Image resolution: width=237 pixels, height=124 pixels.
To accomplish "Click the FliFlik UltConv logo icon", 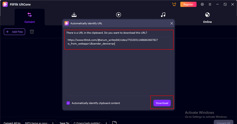I will pyautogui.click(x=5, y=4).
